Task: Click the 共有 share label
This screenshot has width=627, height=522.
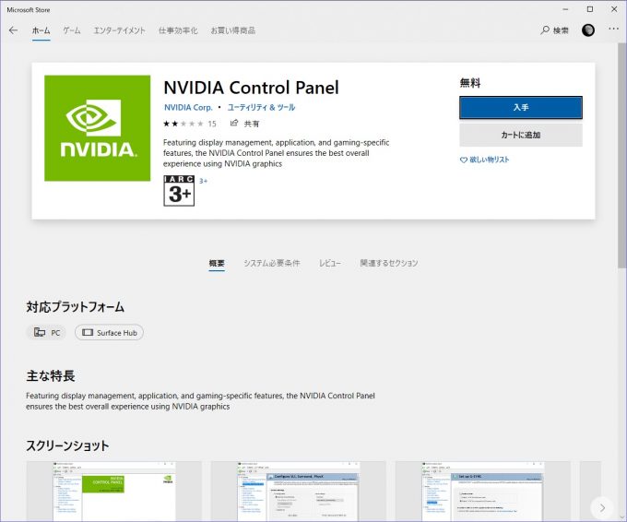Action: click(x=252, y=124)
